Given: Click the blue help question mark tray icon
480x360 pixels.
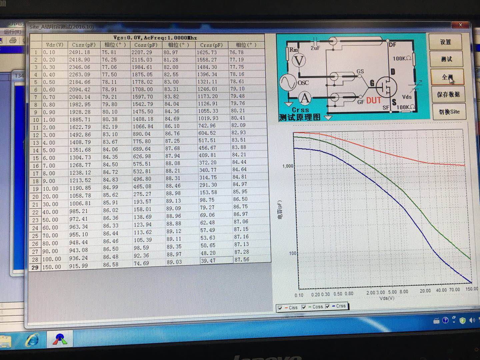Looking at the screenshot, I should pyautogui.click(x=445, y=320).
